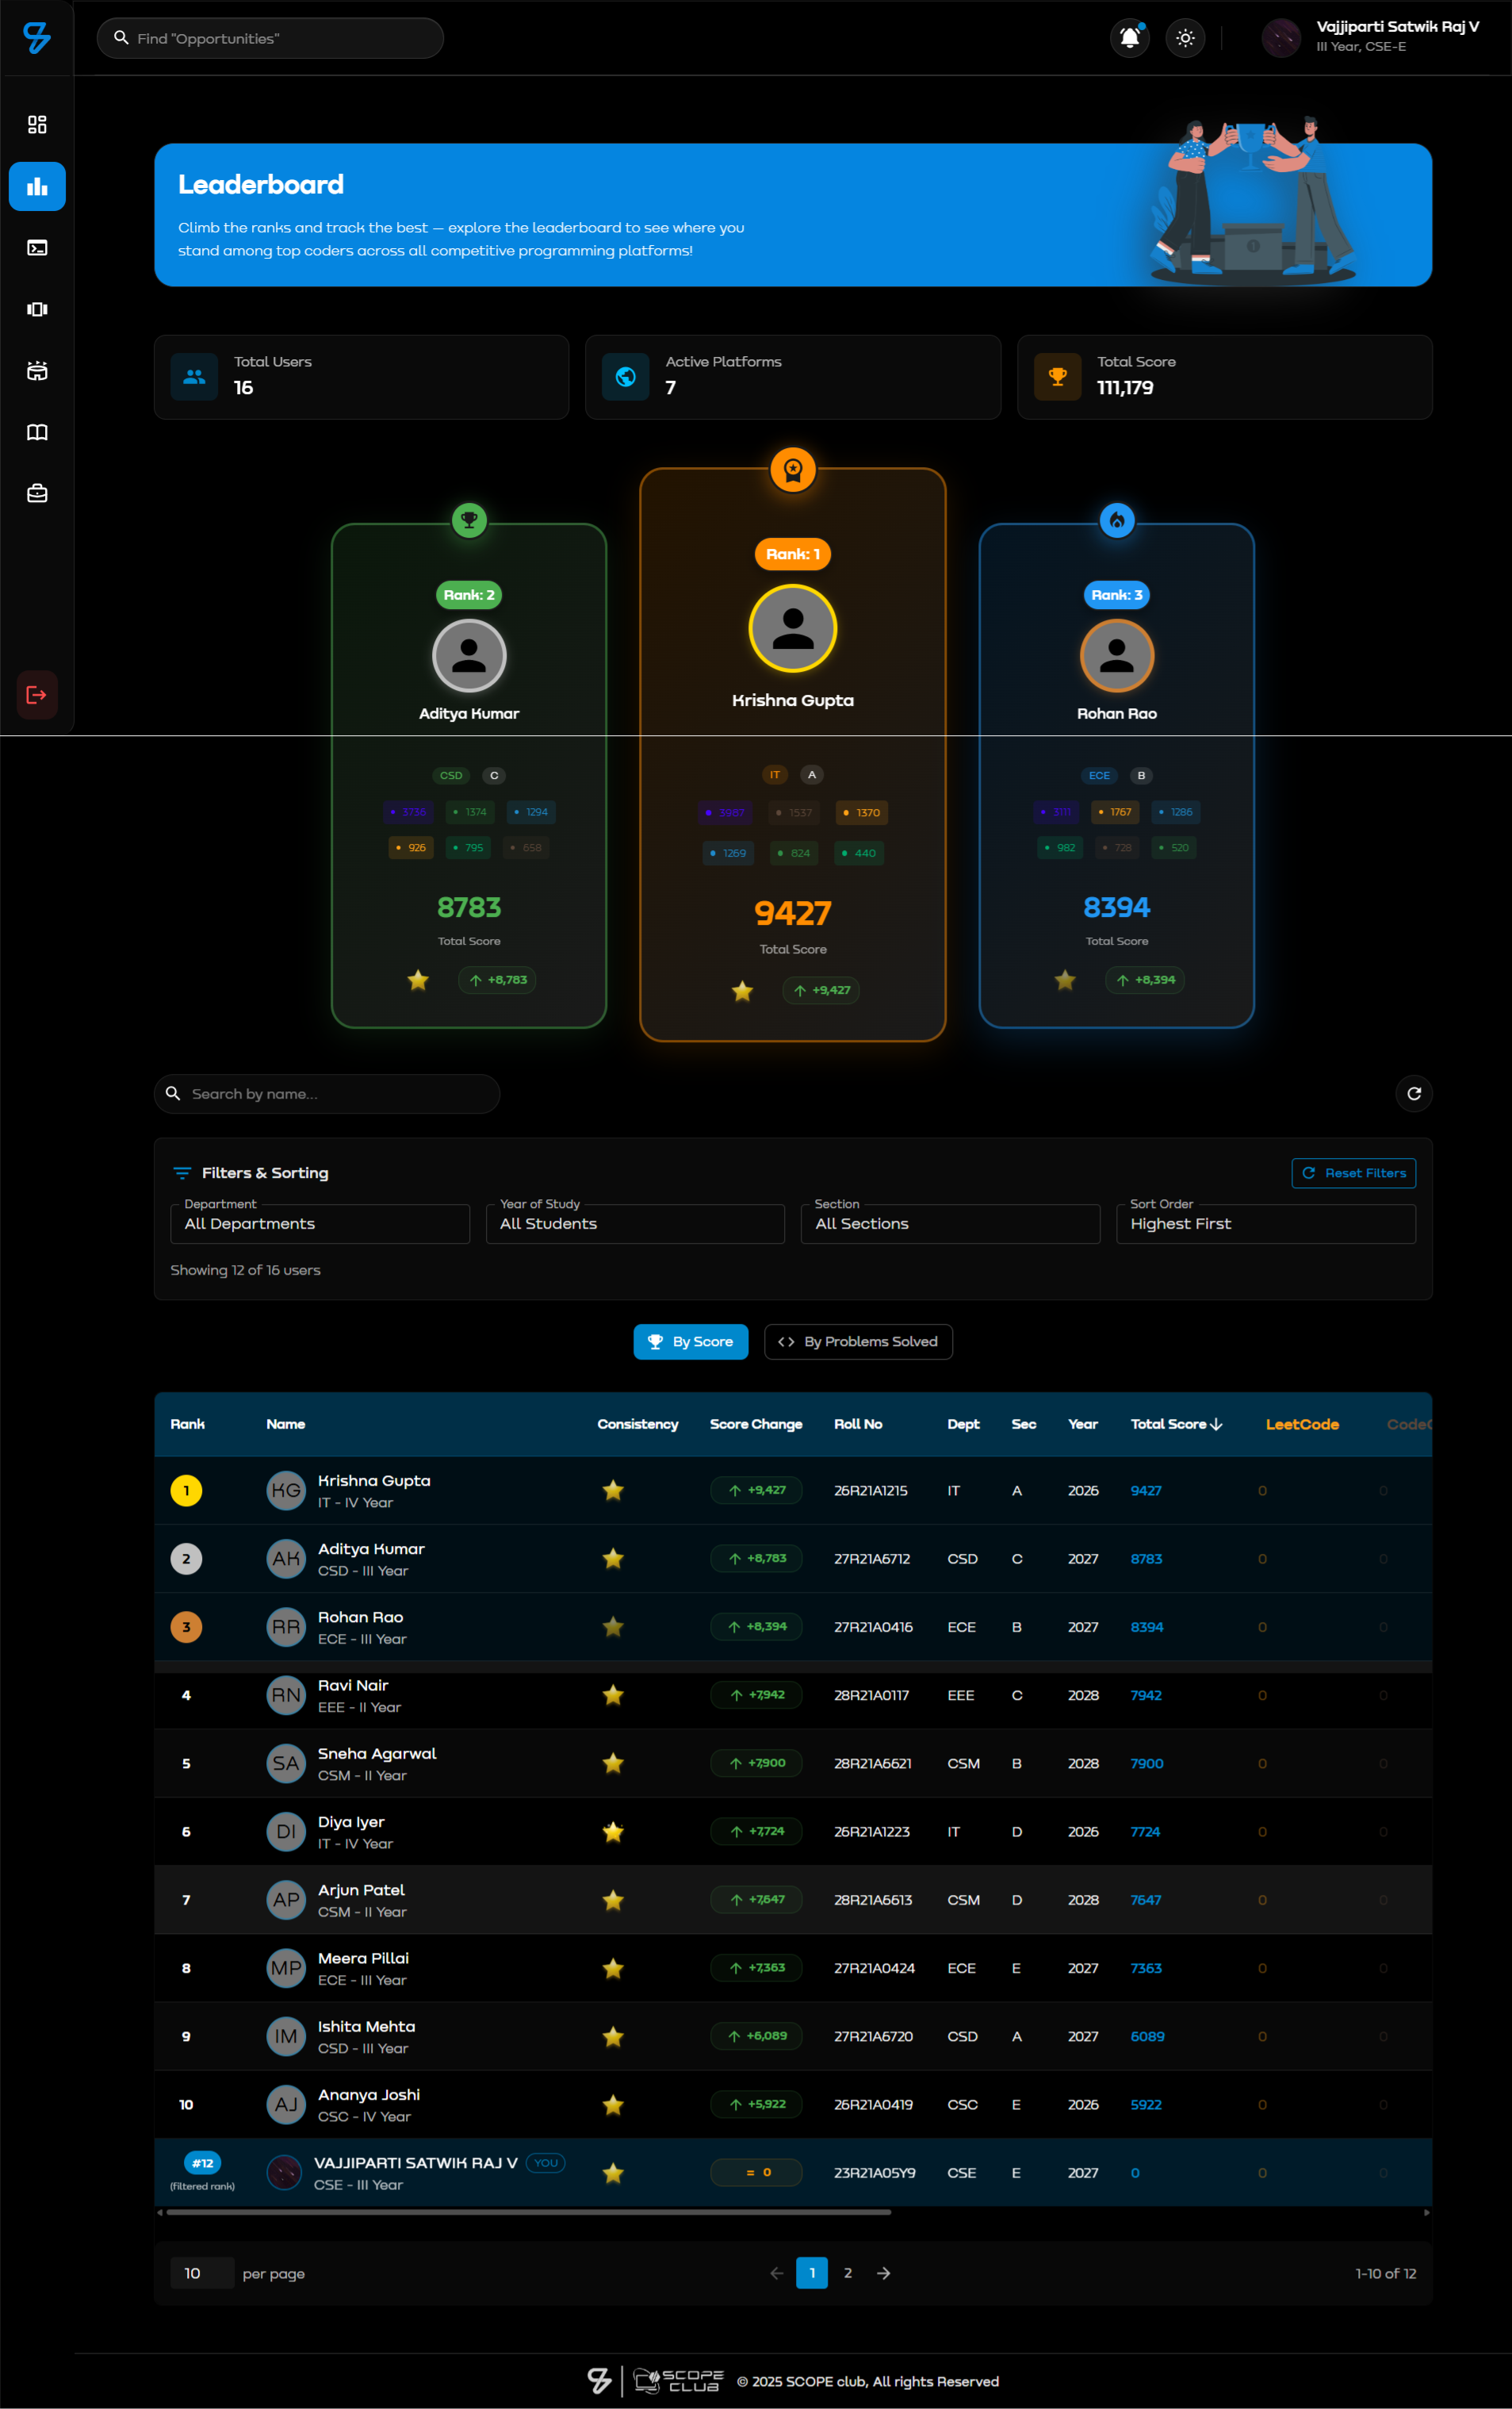Open the Year of Study dropdown

coord(635,1223)
